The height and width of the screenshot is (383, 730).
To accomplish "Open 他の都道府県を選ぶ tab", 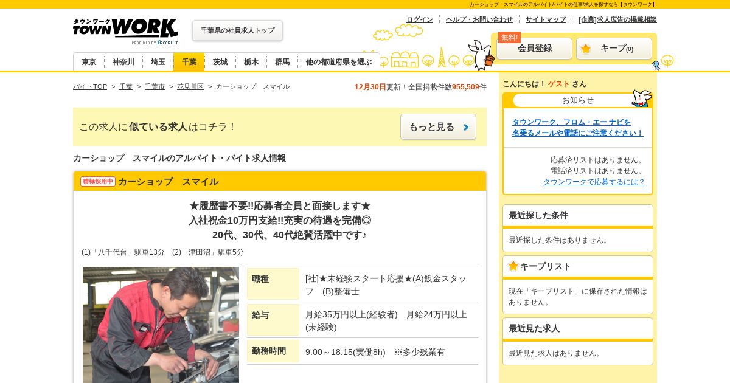I will 339,62.
